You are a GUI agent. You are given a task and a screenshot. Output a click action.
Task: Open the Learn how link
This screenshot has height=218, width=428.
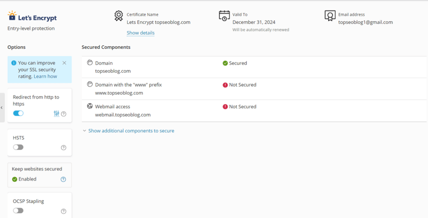(x=45, y=76)
